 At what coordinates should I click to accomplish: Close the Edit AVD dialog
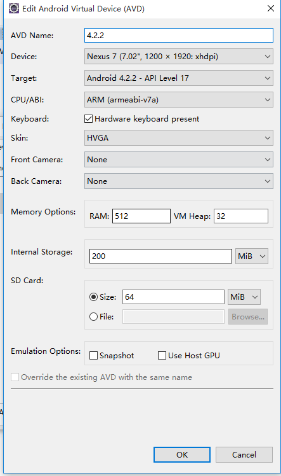pos(271,8)
